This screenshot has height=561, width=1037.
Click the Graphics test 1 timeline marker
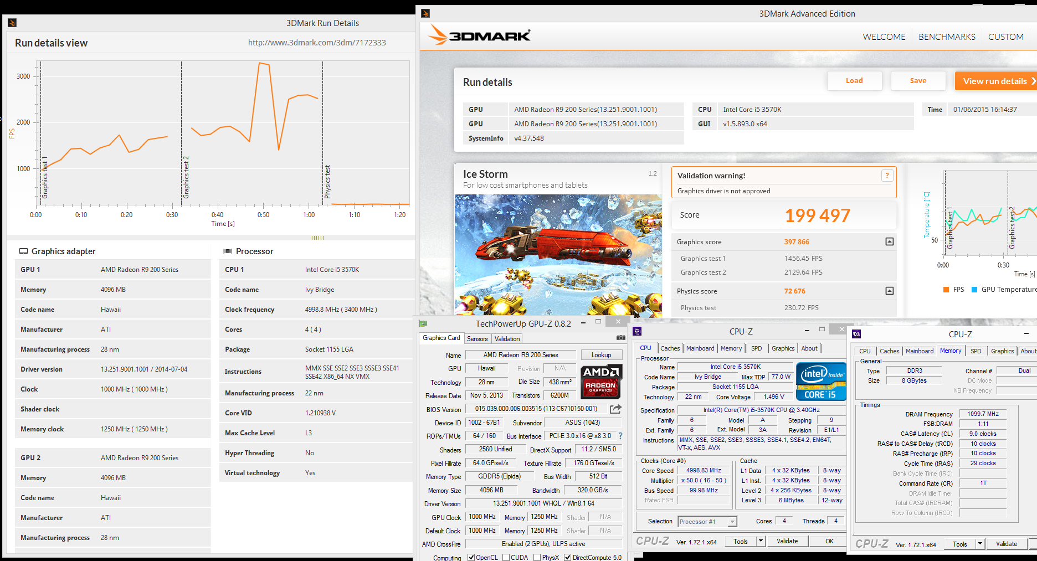[x=45, y=178]
